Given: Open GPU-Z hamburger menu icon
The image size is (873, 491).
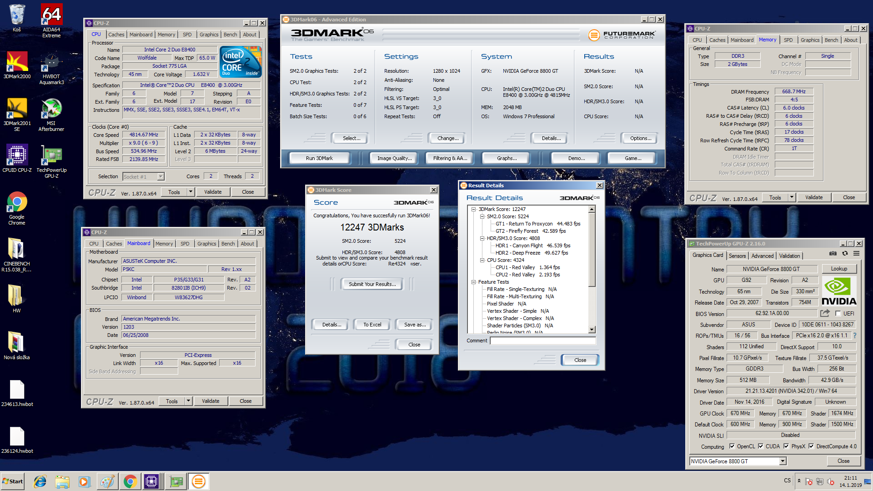Looking at the screenshot, I should (x=856, y=254).
